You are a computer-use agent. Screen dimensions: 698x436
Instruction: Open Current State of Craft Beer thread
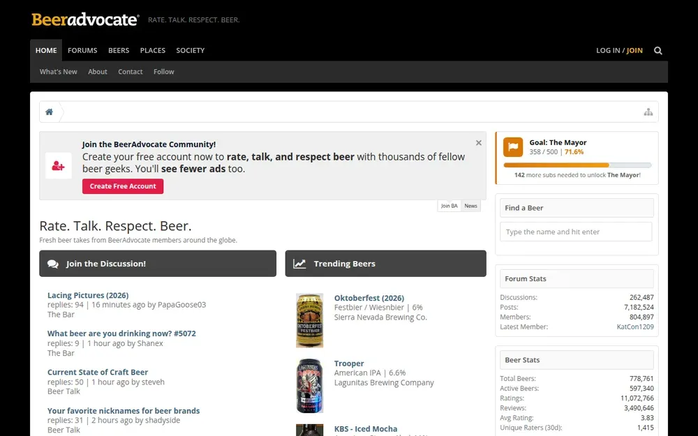click(98, 373)
